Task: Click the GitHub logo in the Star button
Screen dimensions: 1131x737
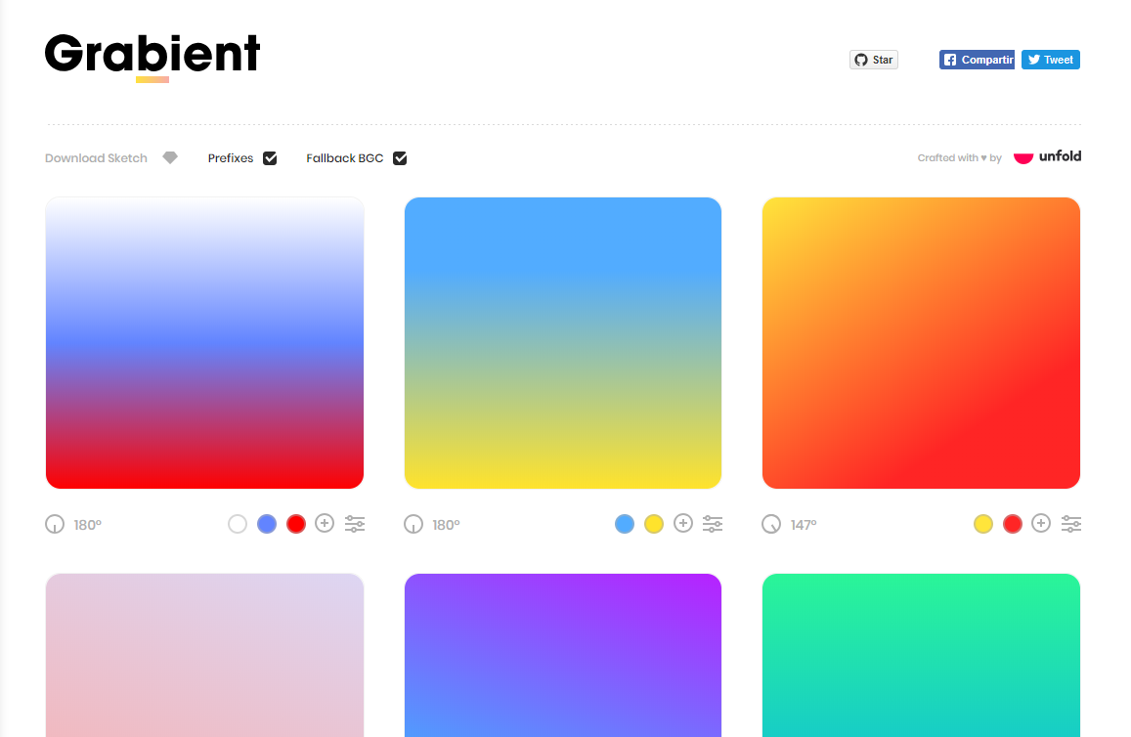Action: (859, 59)
